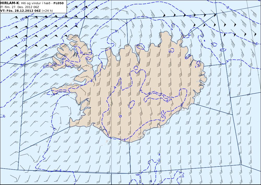Click the '-14' isotherm contour label
261x185 pixels.
8,38
